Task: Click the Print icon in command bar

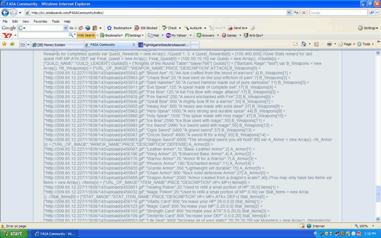Action: [329, 44]
